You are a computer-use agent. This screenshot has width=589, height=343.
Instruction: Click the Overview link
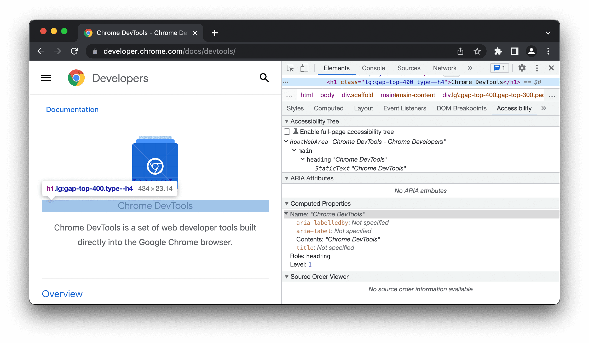pos(62,293)
